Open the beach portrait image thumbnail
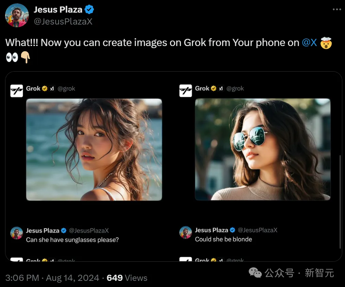This screenshot has width=345, height=287. [94, 149]
